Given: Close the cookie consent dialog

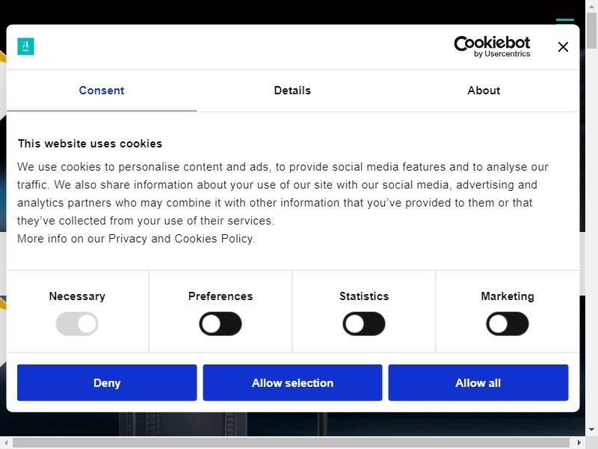Looking at the screenshot, I should coord(563,47).
